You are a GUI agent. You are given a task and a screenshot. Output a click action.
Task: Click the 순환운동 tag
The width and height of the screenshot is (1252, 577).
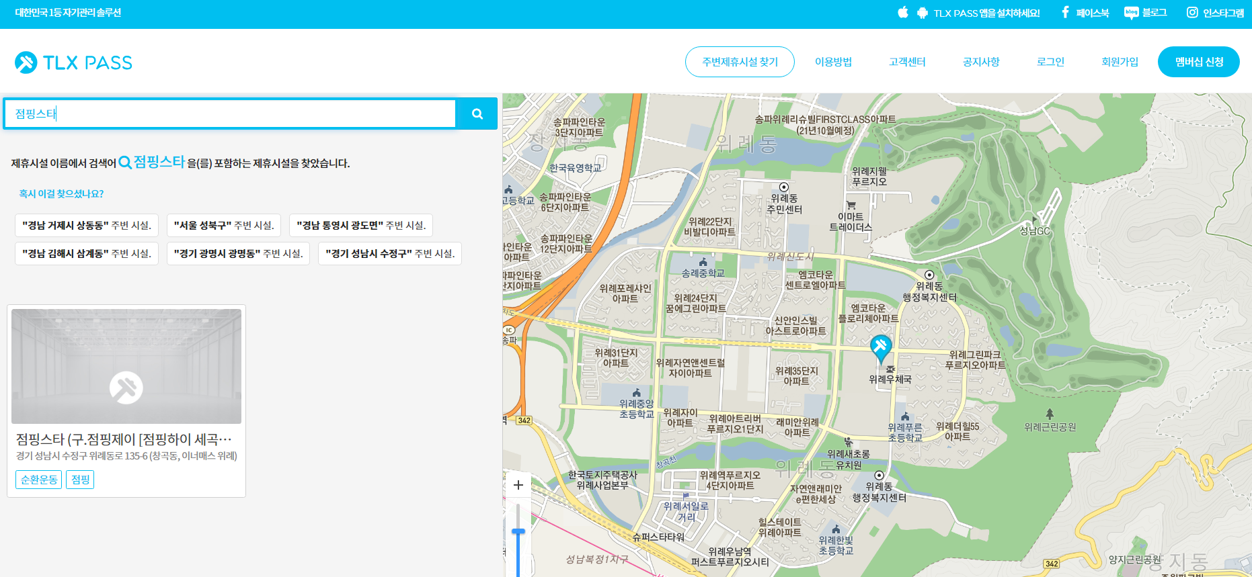click(x=39, y=480)
